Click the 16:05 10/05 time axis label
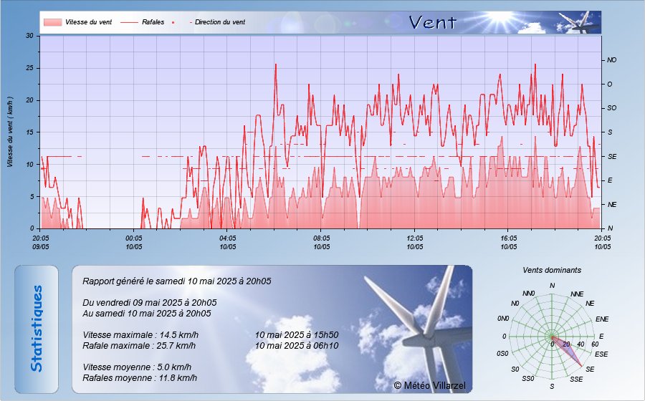This screenshot has width=645, height=401. (508, 243)
